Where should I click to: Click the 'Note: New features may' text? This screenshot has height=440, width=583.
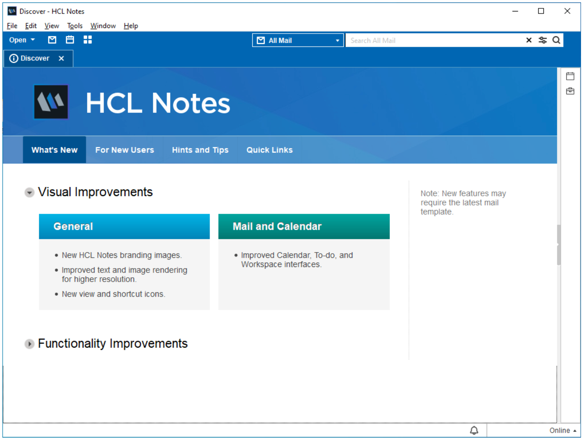tap(463, 194)
